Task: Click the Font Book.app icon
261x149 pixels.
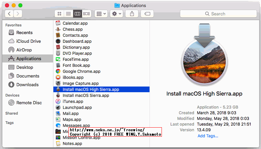Action: (x=58, y=65)
